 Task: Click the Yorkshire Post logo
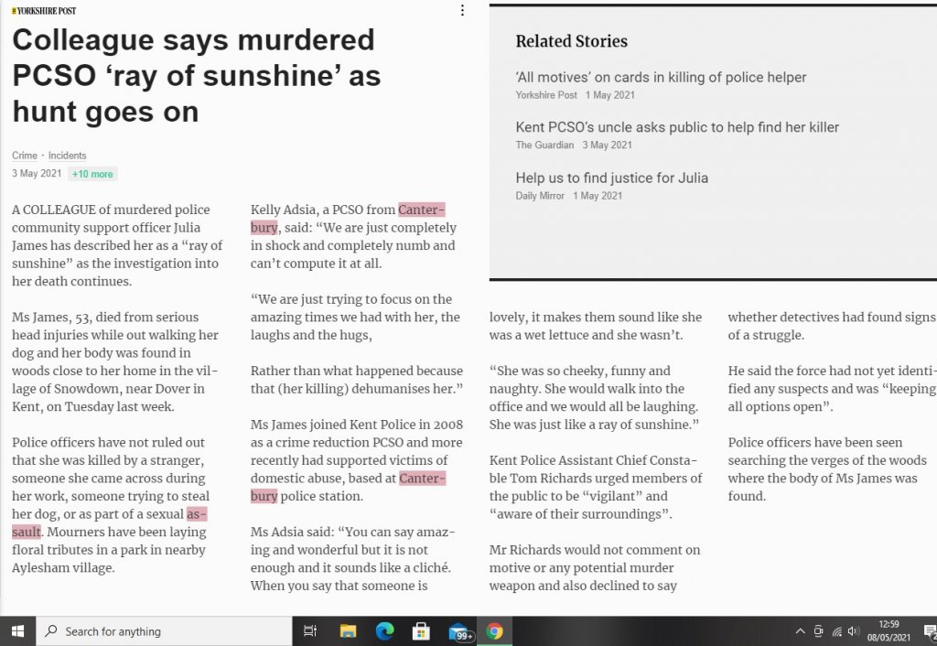tap(44, 11)
